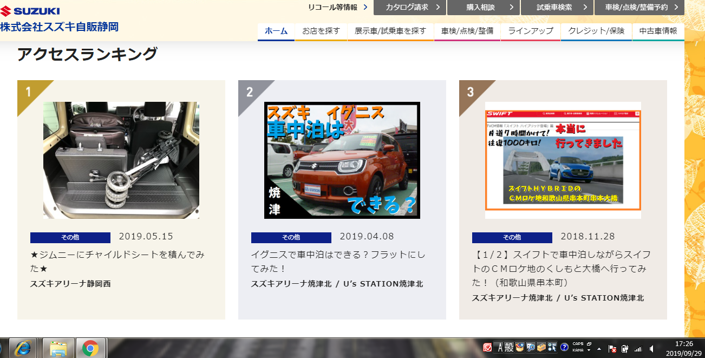Click the Suzuki logo in the header
This screenshot has height=358, width=705.
pyautogui.click(x=30, y=11)
